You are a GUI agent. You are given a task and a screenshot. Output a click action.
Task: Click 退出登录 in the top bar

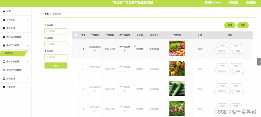coord(251,3)
